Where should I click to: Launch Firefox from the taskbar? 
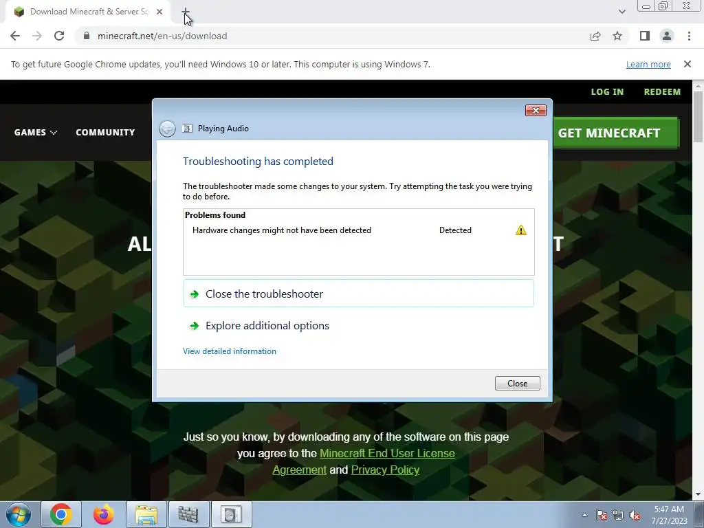(x=104, y=514)
